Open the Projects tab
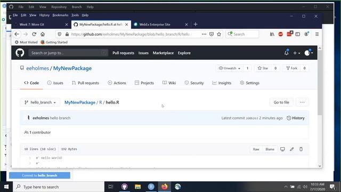341x192 pixels. click(144, 83)
